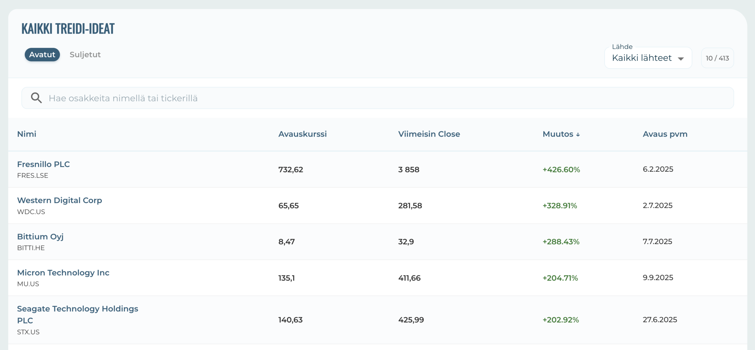This screenshot has height=350, width=755.
Task: Click the Kaikki lähteet dropdown arrow
Action: (x=681, y=58)
